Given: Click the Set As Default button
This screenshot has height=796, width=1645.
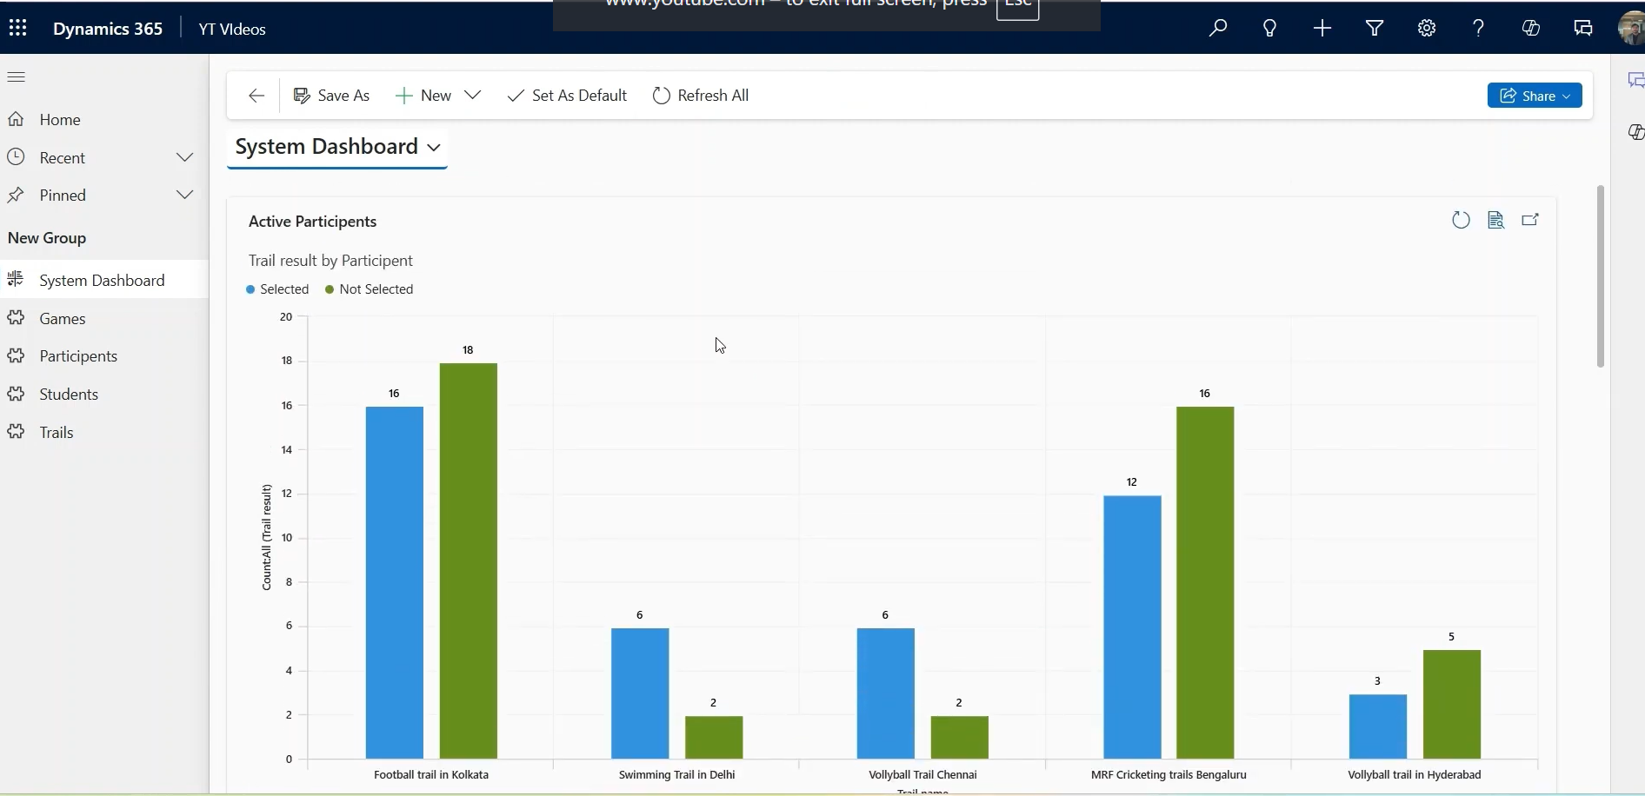Looking at the screenshot, I should coord(567,96).
